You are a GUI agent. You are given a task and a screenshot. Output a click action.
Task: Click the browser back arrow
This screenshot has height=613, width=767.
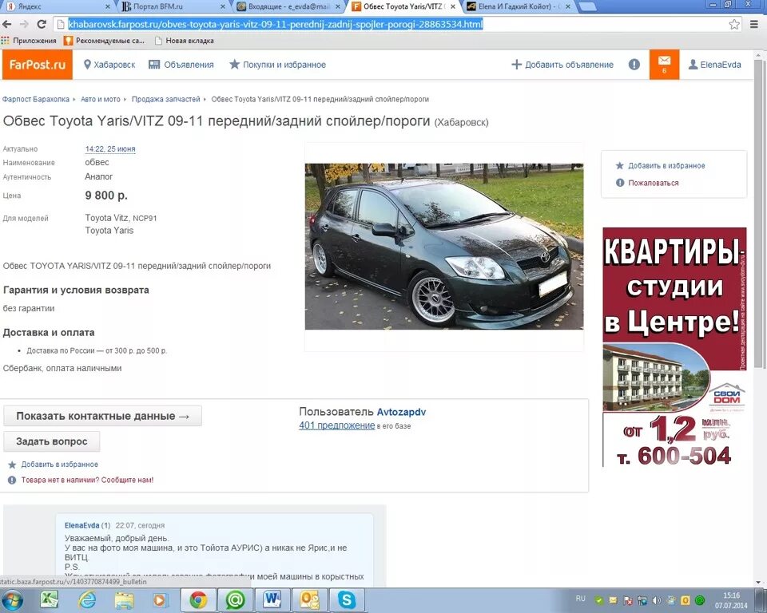pyautogui.click(x=7, y=24)
